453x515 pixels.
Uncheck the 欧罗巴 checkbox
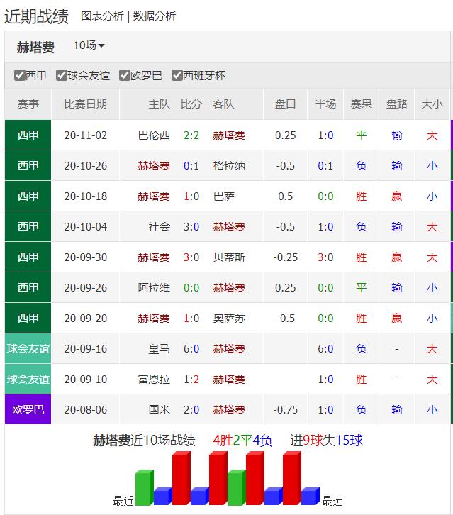pyautogui.click(x=125, y=75)
